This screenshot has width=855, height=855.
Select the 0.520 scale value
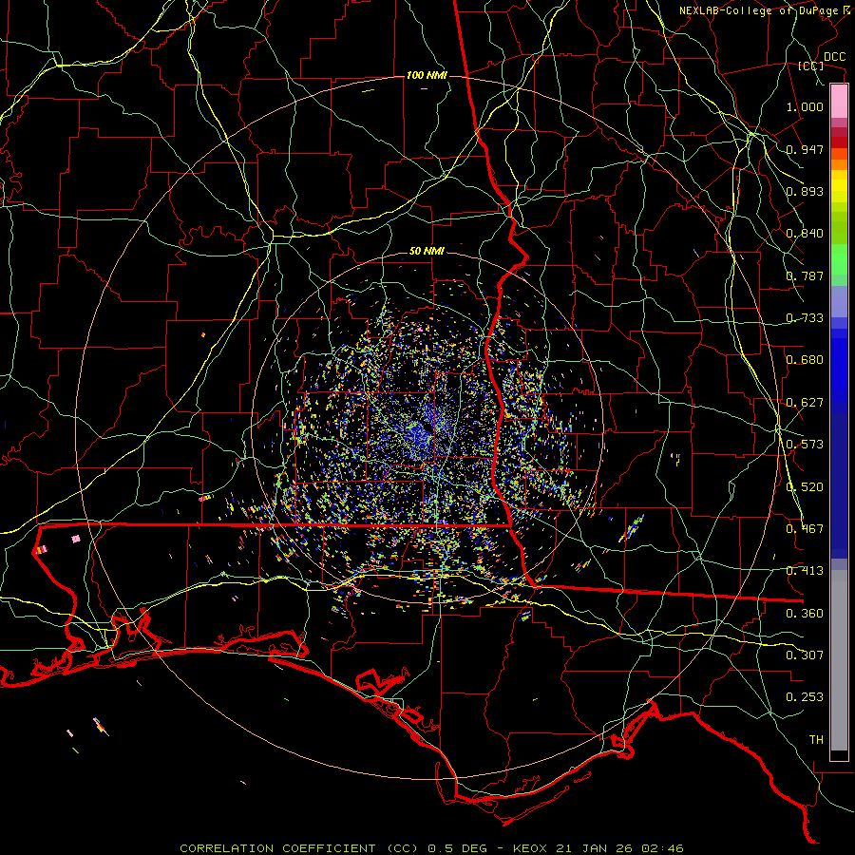[x=805, y=487]
